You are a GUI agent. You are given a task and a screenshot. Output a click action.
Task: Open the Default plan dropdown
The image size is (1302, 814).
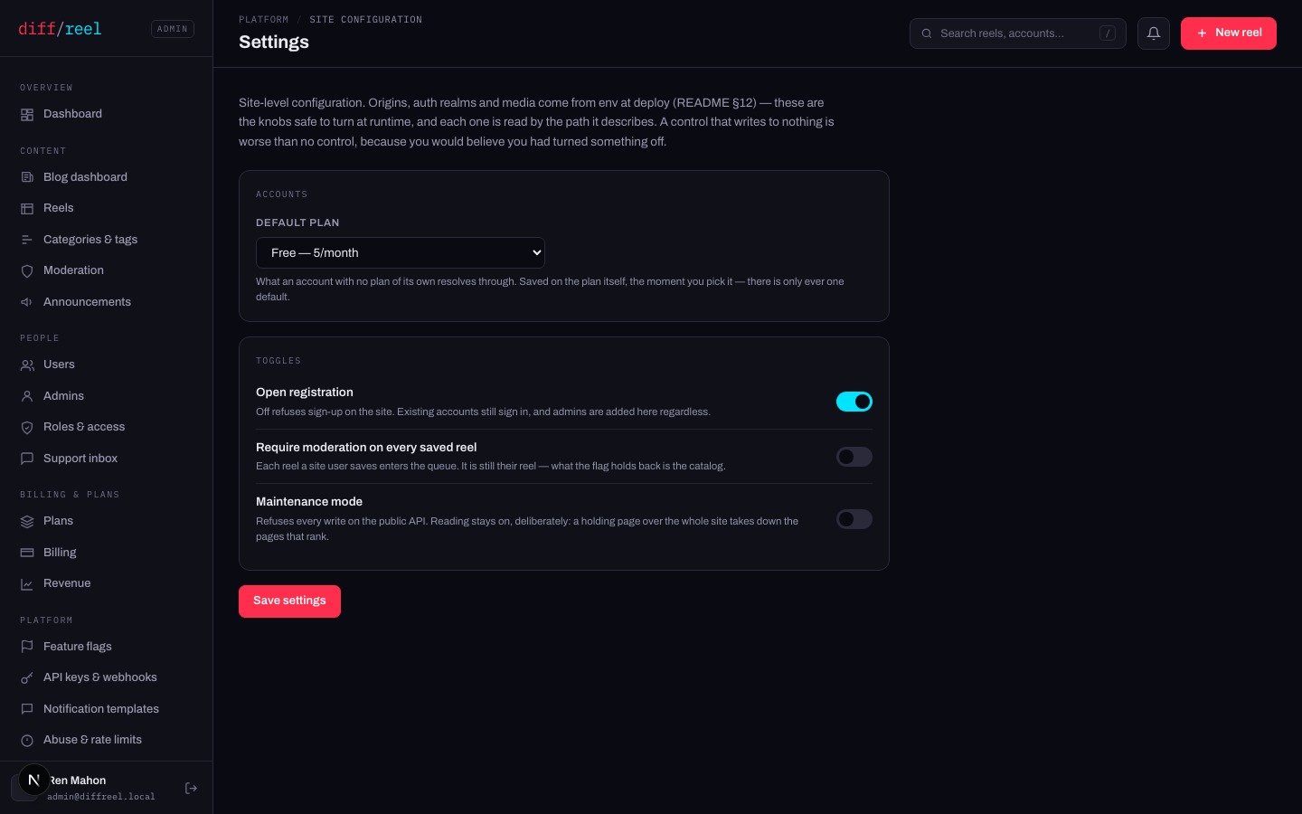pos(401,253)
